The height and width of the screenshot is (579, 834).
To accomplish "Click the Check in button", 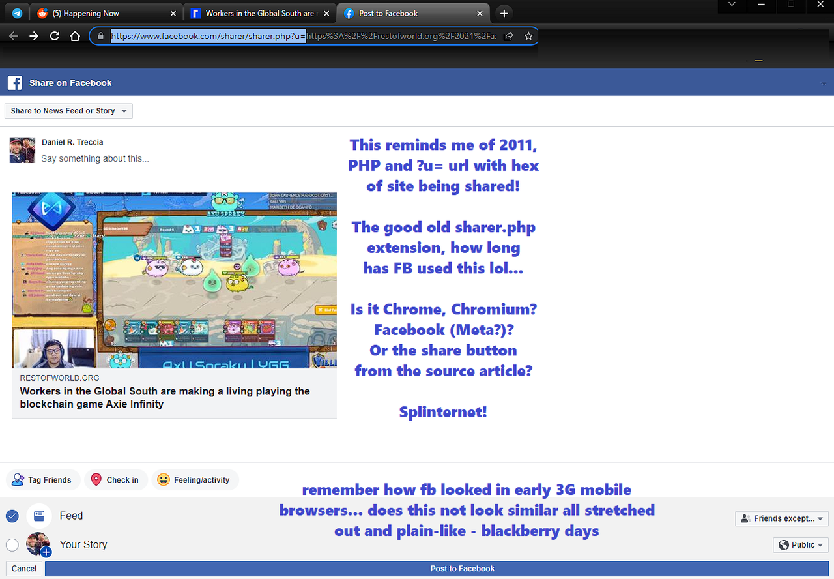I will 117,480.
